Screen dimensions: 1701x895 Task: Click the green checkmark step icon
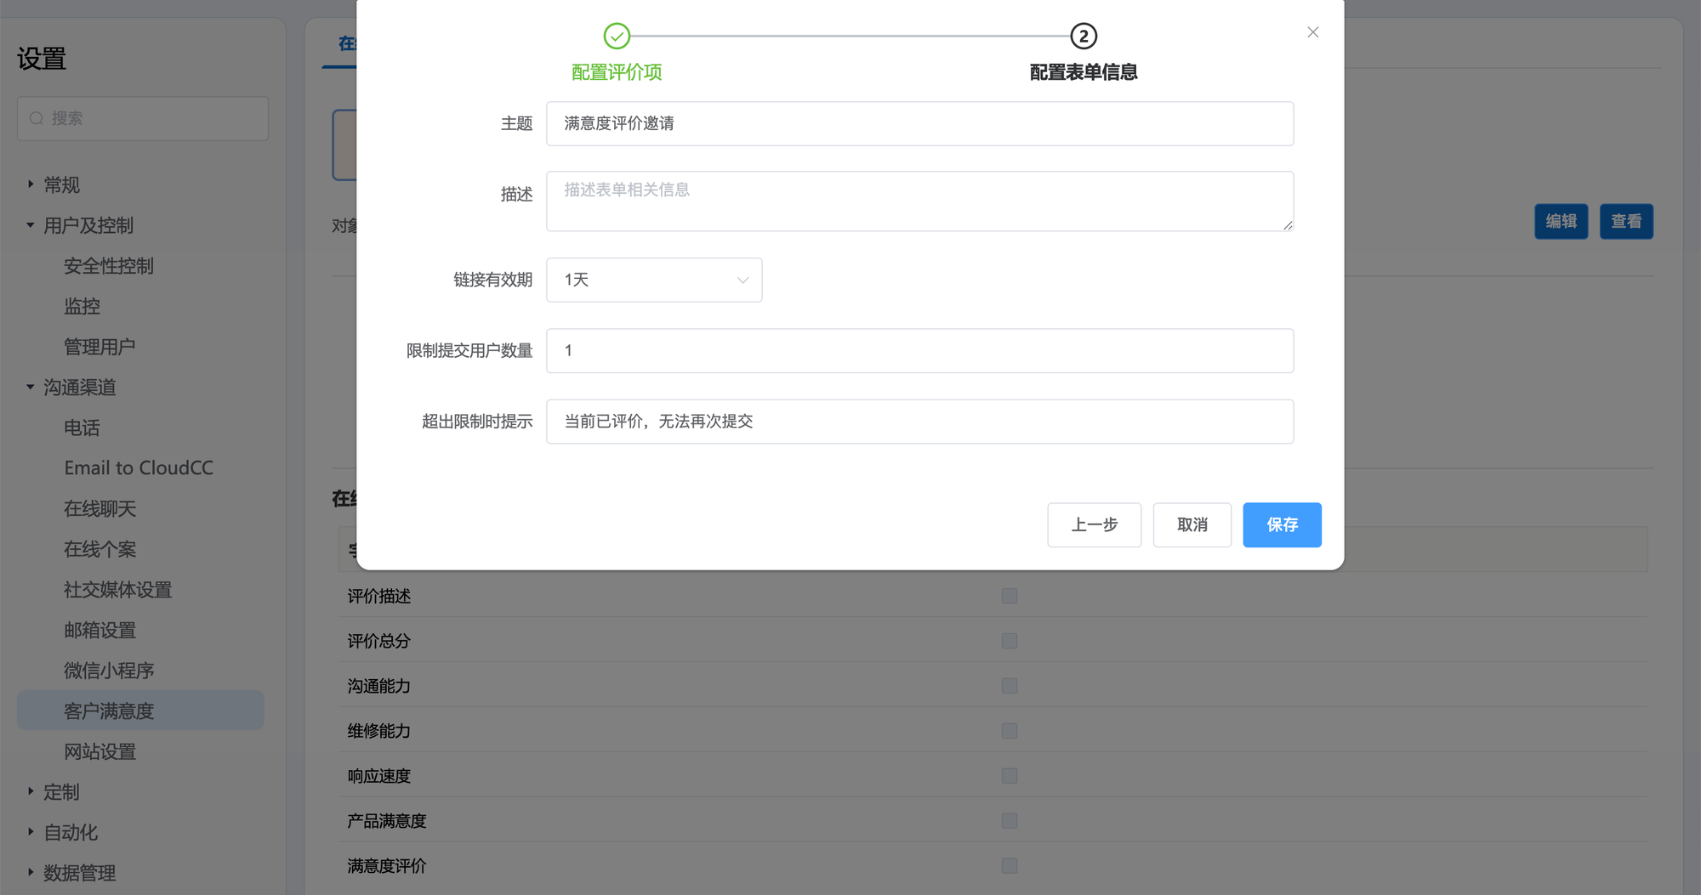pos(617,36)
